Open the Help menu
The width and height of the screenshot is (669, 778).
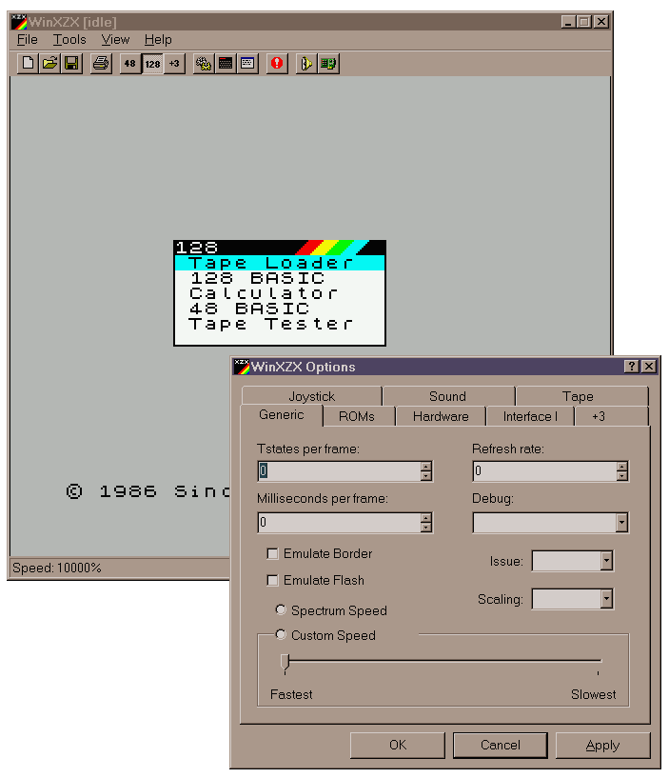[158, 40]
